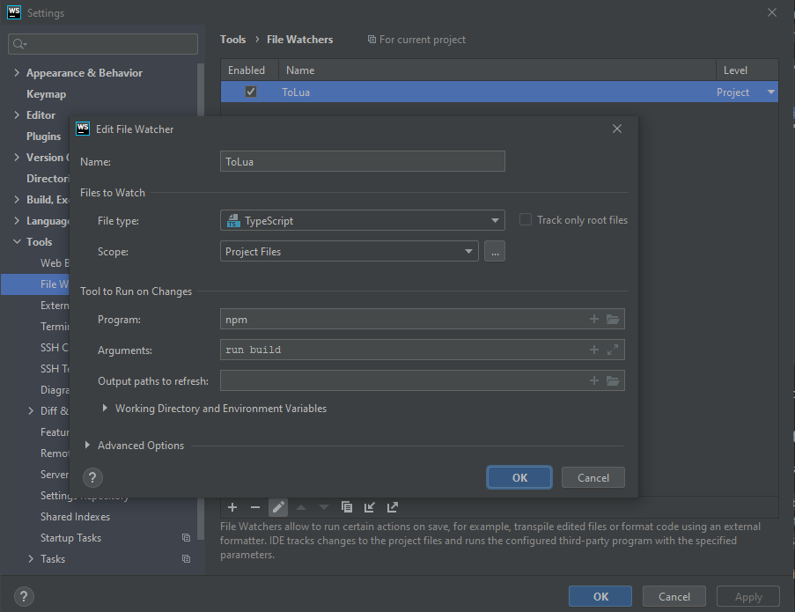Expand the Arguments field editor

pyautogui.click(x=613, y=350)
